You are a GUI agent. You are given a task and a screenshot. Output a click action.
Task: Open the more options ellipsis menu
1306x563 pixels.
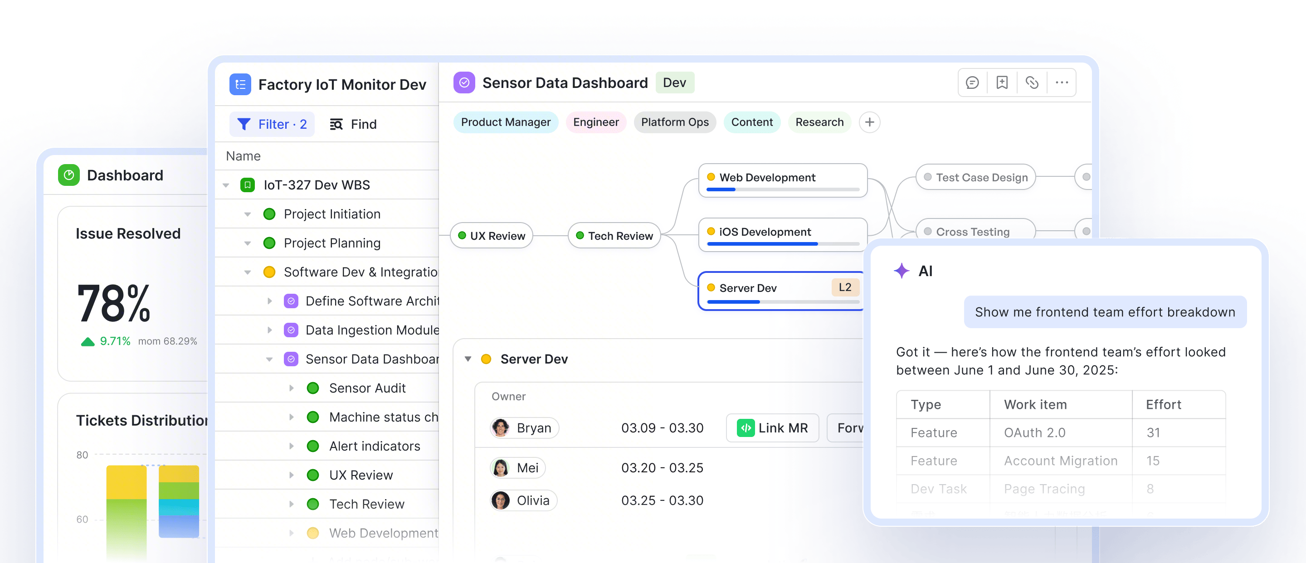(1062, 83)
